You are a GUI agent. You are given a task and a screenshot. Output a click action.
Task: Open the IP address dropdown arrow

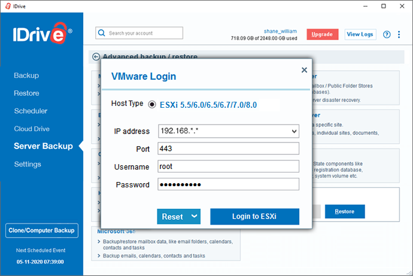coord(294,131)
